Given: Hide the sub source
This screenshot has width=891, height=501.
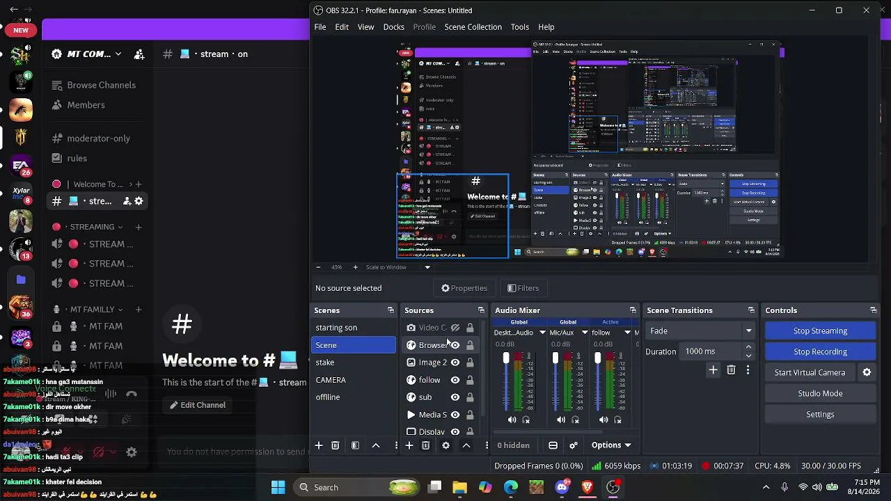Looking at the screenshot, I should click(455, 397).
